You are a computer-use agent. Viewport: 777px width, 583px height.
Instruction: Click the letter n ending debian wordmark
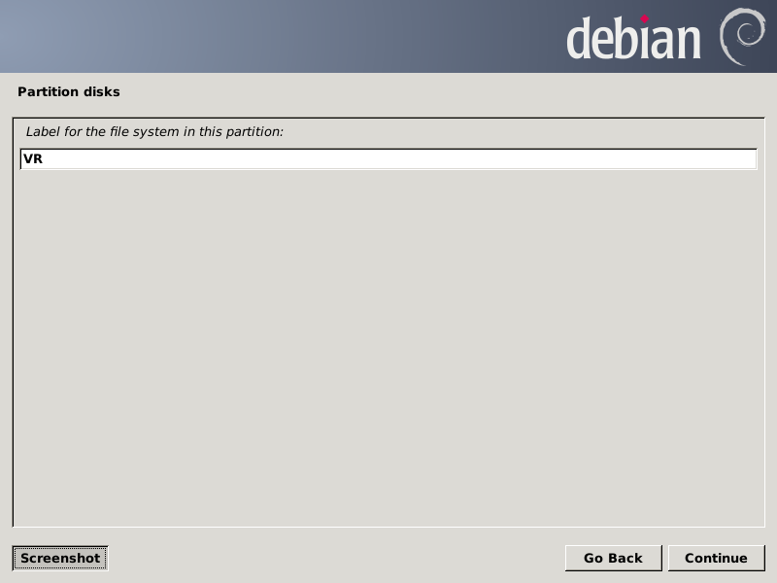[x=689, y=44]
